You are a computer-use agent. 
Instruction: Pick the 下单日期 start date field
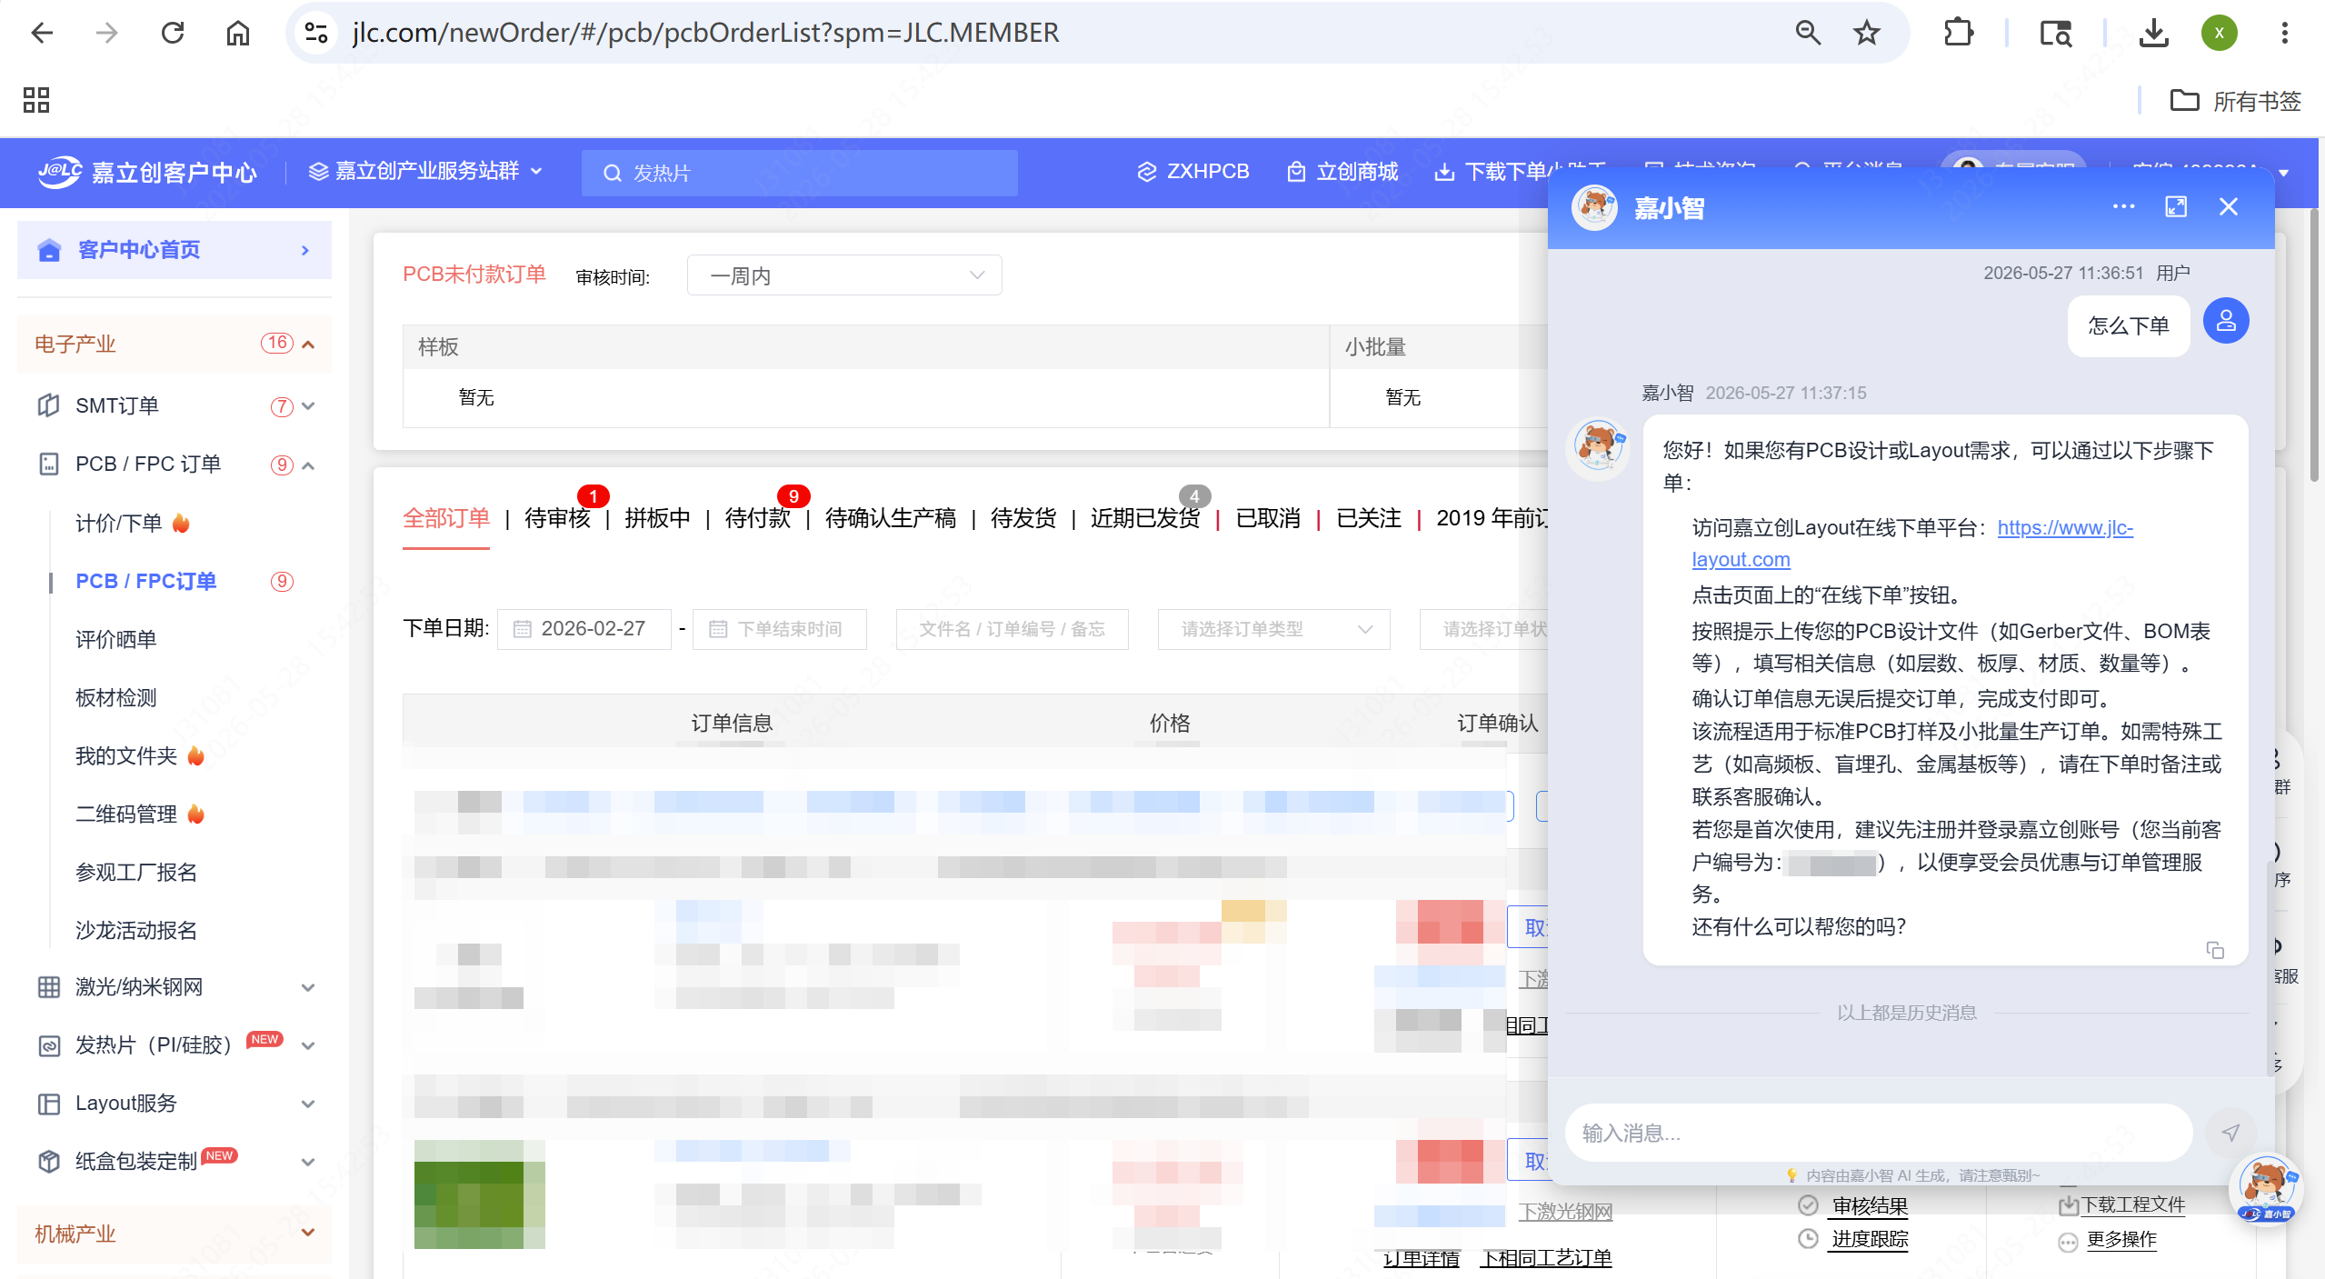pyautogui.click(x=584, y=629)
